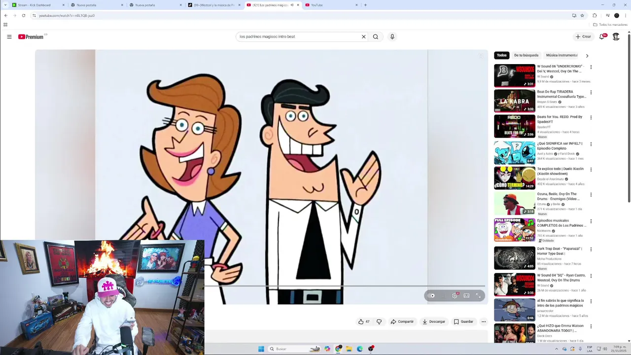Select the Todos filter chip
Image resolution: width=631 pixels, height=355 pixels.
[501, 55]
